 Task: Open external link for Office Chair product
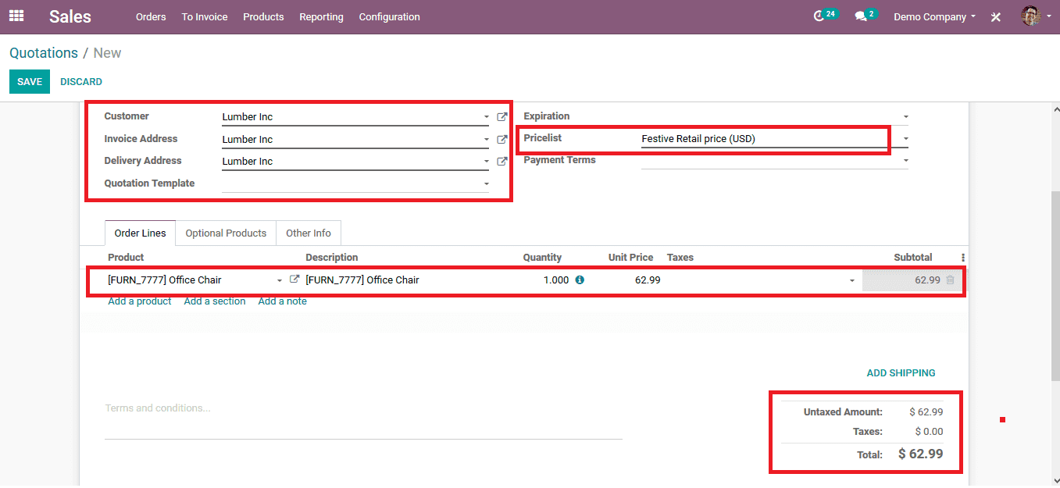pyautogui.click(x=294, y=280)
